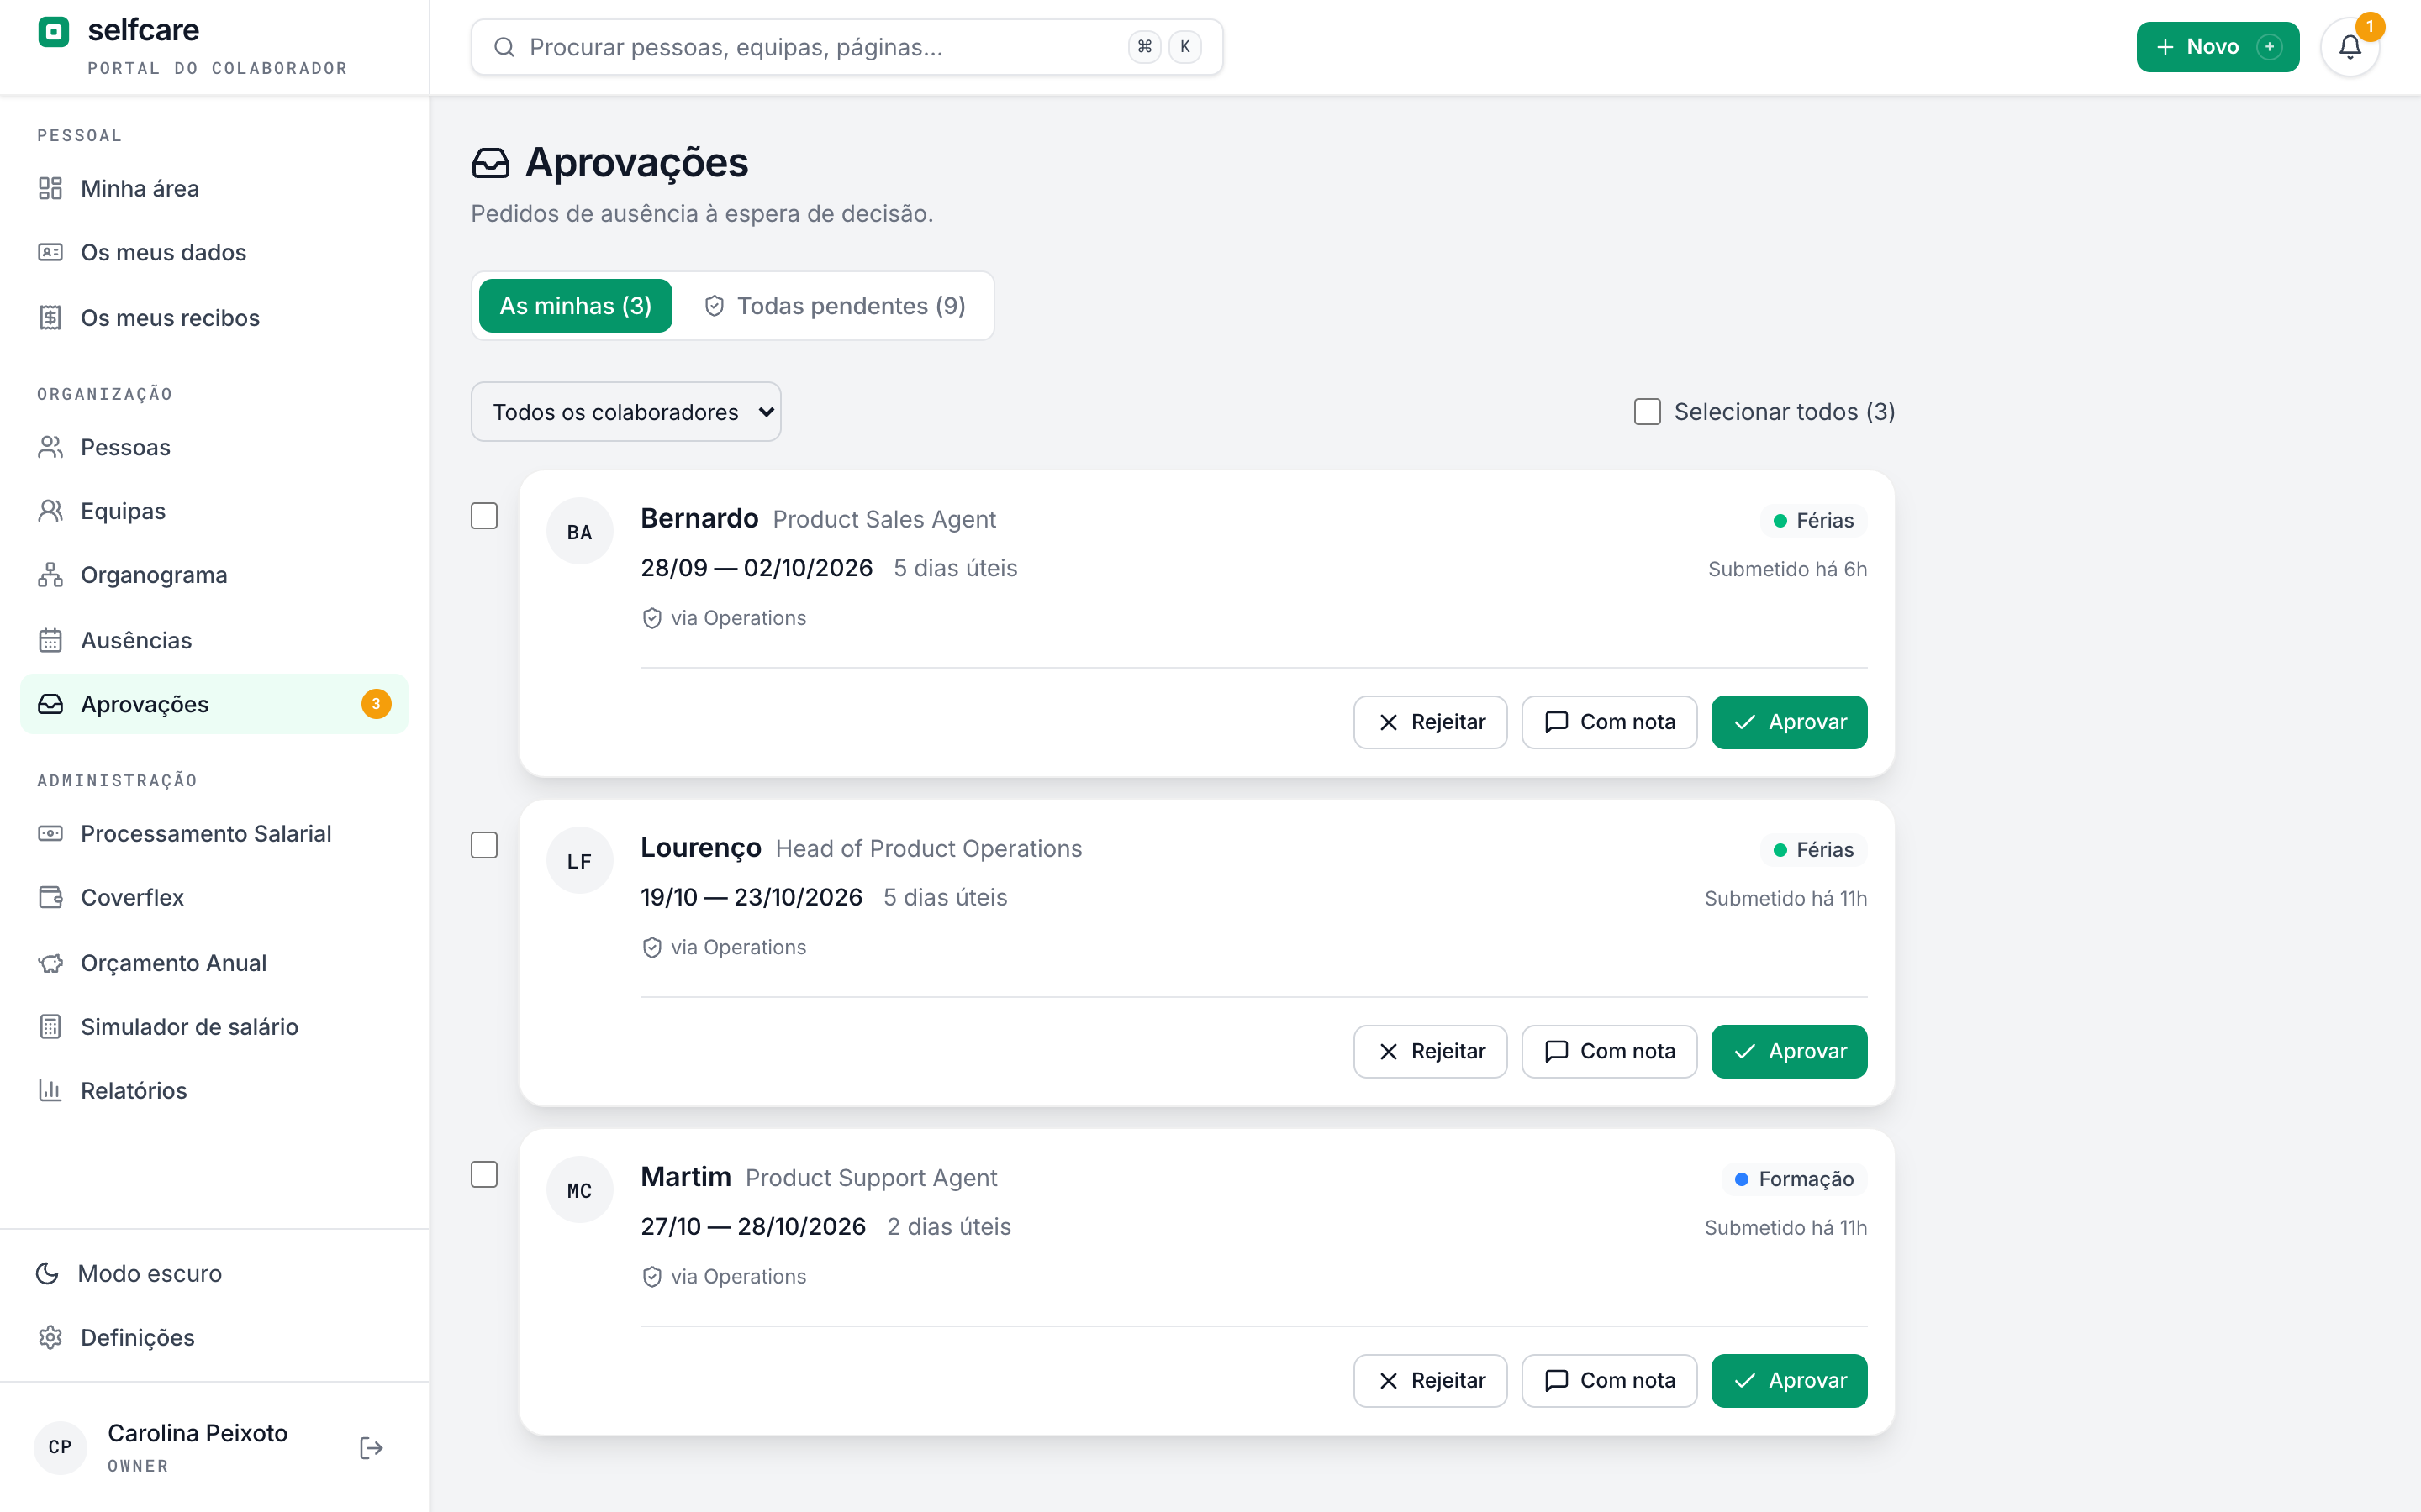Click the selfcare logo icon
This screenshot has height=1512, width=2421.
53,32
